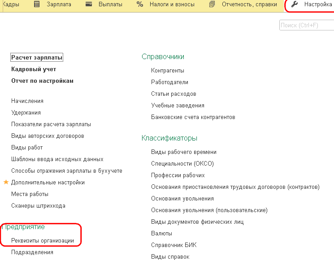Click the favorite star beside Дополнительные настройки
The height and width of the screenshot is (260, 334).
[6, 182]
